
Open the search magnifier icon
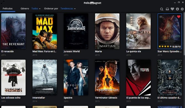coord(162,9)
